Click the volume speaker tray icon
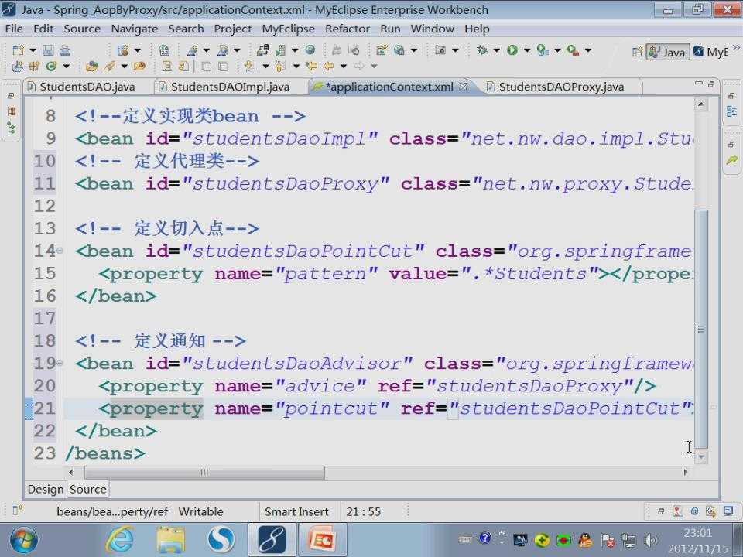Screen dimensions: 743x557 [651, 540]
